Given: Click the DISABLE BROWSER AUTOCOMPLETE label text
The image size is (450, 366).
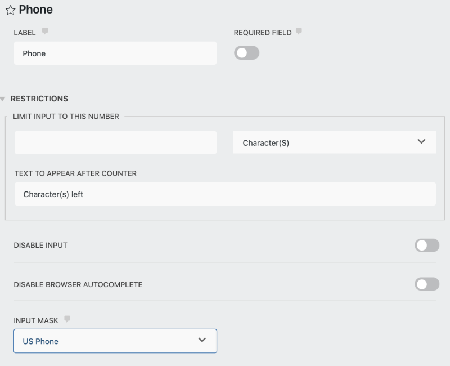Looking at the screenshot, I should tap(78, 284).
